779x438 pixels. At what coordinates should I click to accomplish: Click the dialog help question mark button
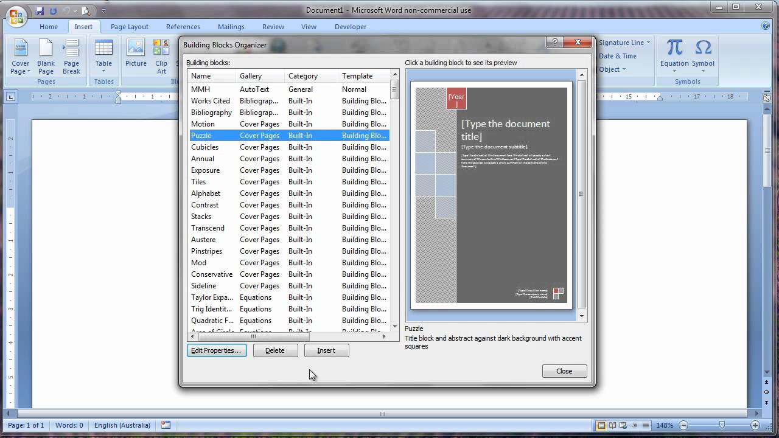554,43
